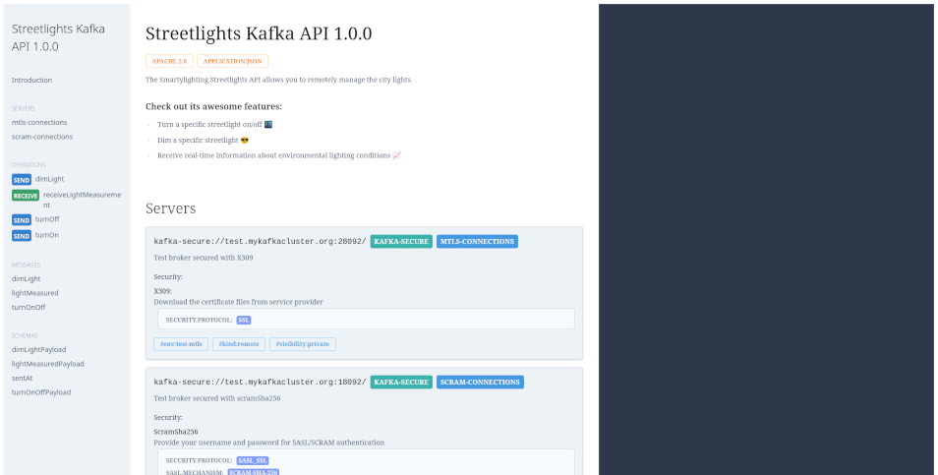This screenshot has height=475, width=938.
Task: Click the APACHE 2.0 license badge
Action: tap(169, 61)
